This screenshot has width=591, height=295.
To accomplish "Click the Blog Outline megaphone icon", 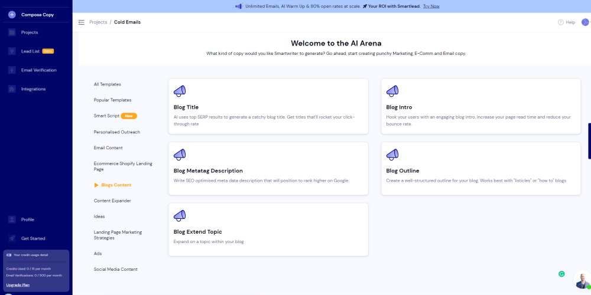I will pos(392,155).
